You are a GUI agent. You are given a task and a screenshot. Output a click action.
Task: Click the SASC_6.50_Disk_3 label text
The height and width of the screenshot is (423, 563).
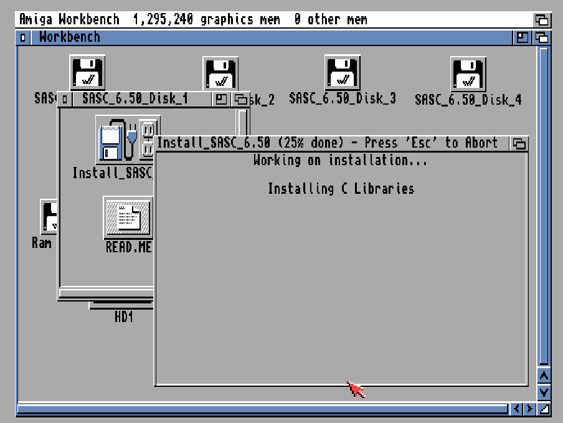(x=343, y=98)
